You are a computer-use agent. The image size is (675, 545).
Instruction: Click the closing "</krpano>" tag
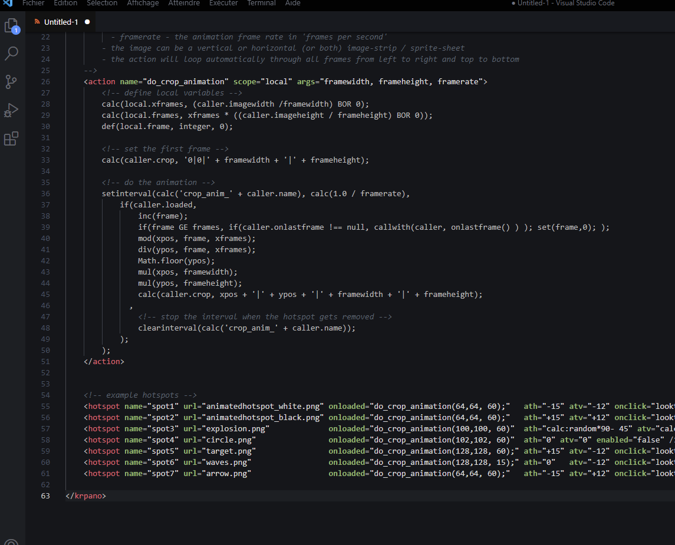coord(86,496)
